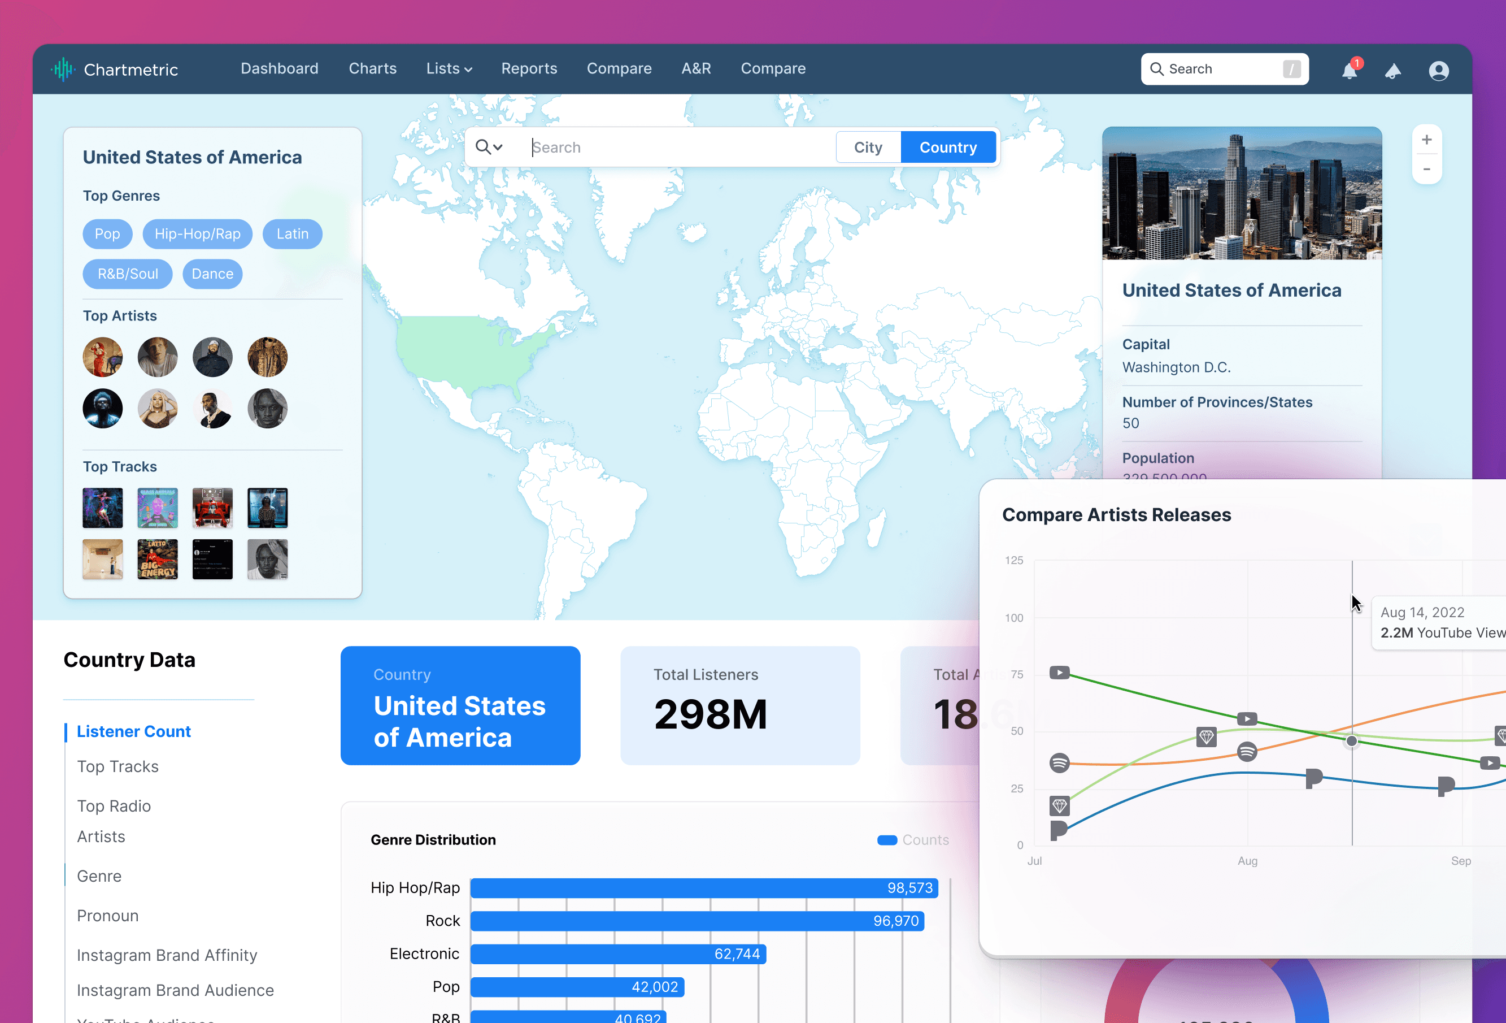
Task: Open the map search type dropdown chevron
Action: pos(498,147)
